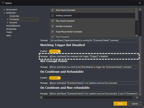The width and height of the screenshot is (144, 108).
Task: Click the On Cooldown and Non-refundable heading
Action: [65, 88]
